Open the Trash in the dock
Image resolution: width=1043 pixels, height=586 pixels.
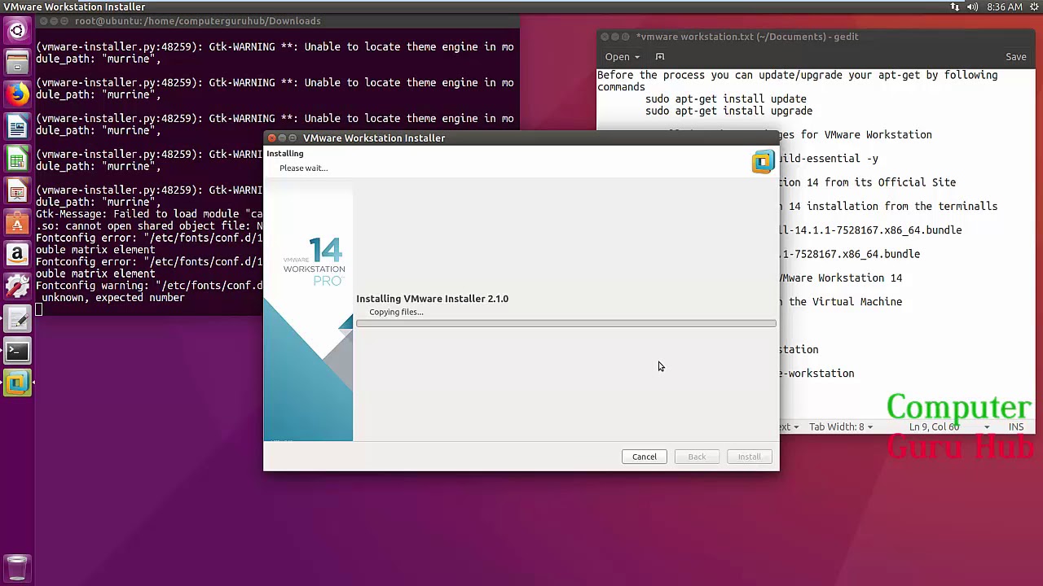click(x=17, y=567)
